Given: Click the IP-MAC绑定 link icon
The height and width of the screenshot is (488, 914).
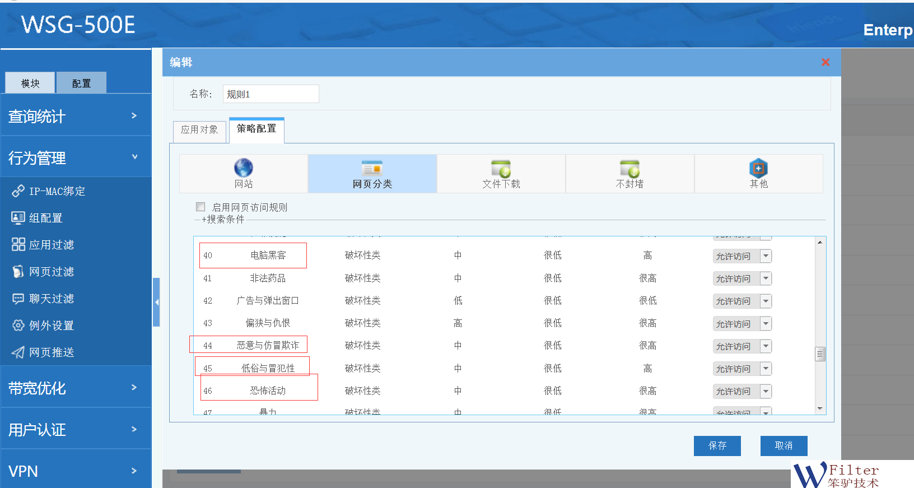Looking at the screenshot, I should tap(18, 191).
